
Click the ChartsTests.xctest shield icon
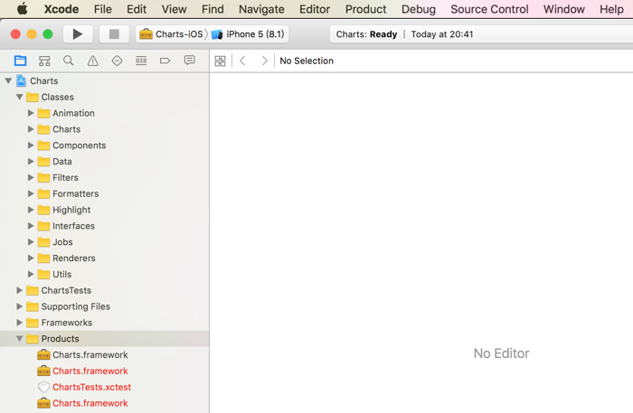(43, 387)
